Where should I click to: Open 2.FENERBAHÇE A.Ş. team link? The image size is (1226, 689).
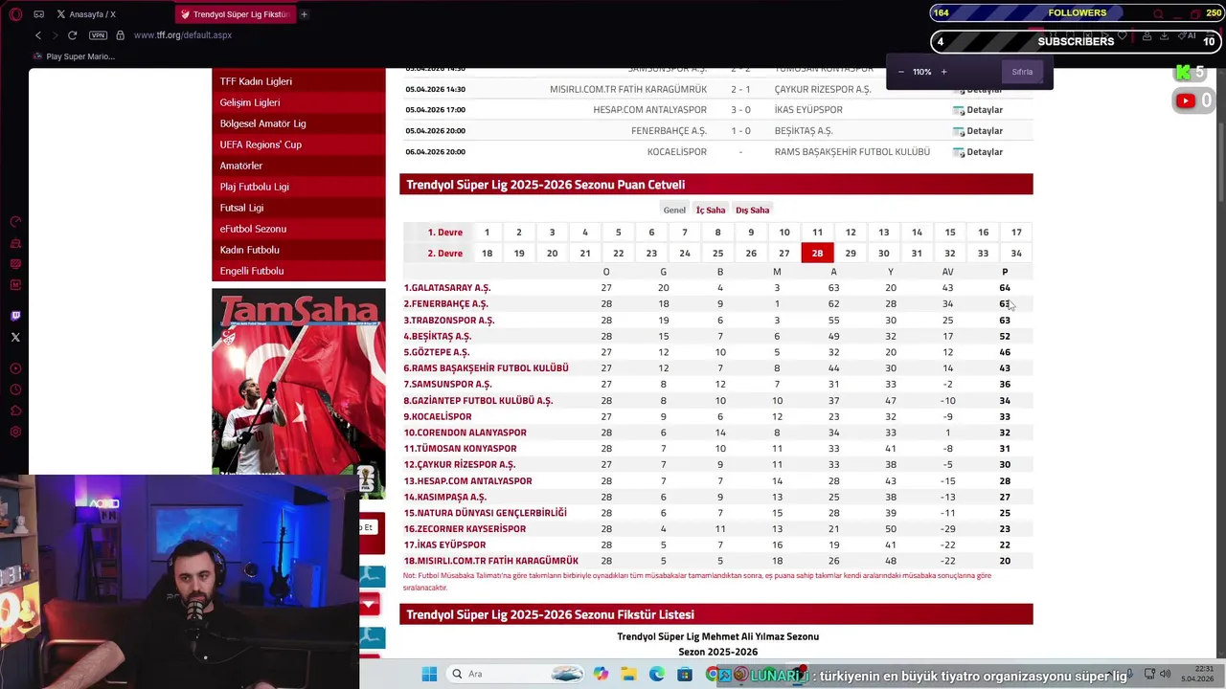pyautogui.click(x=445, y=303)
